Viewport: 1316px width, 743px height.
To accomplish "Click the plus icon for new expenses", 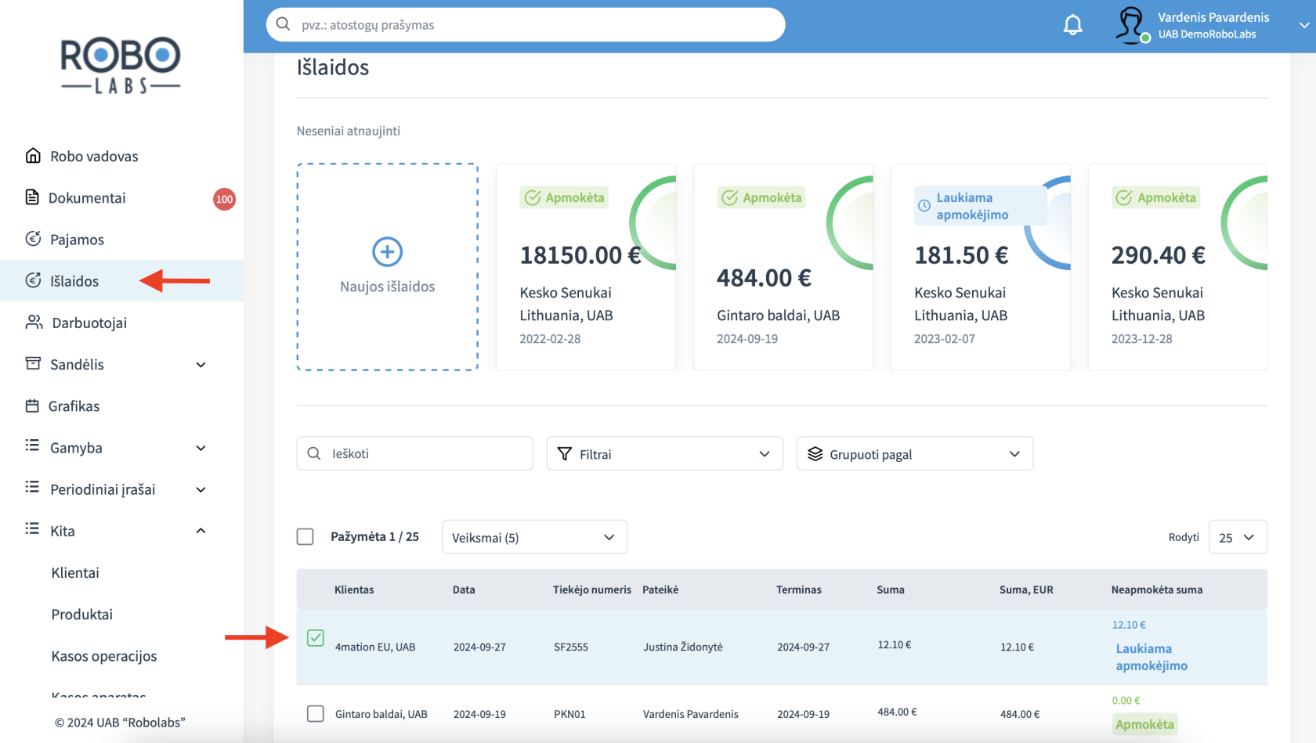I will 387,252.
